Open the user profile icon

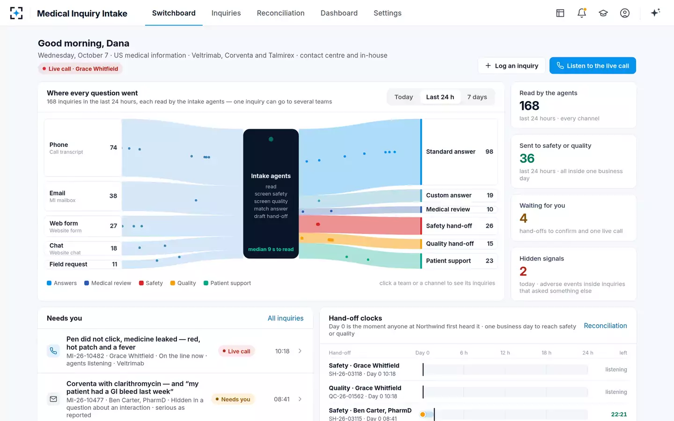click(625, 13)
